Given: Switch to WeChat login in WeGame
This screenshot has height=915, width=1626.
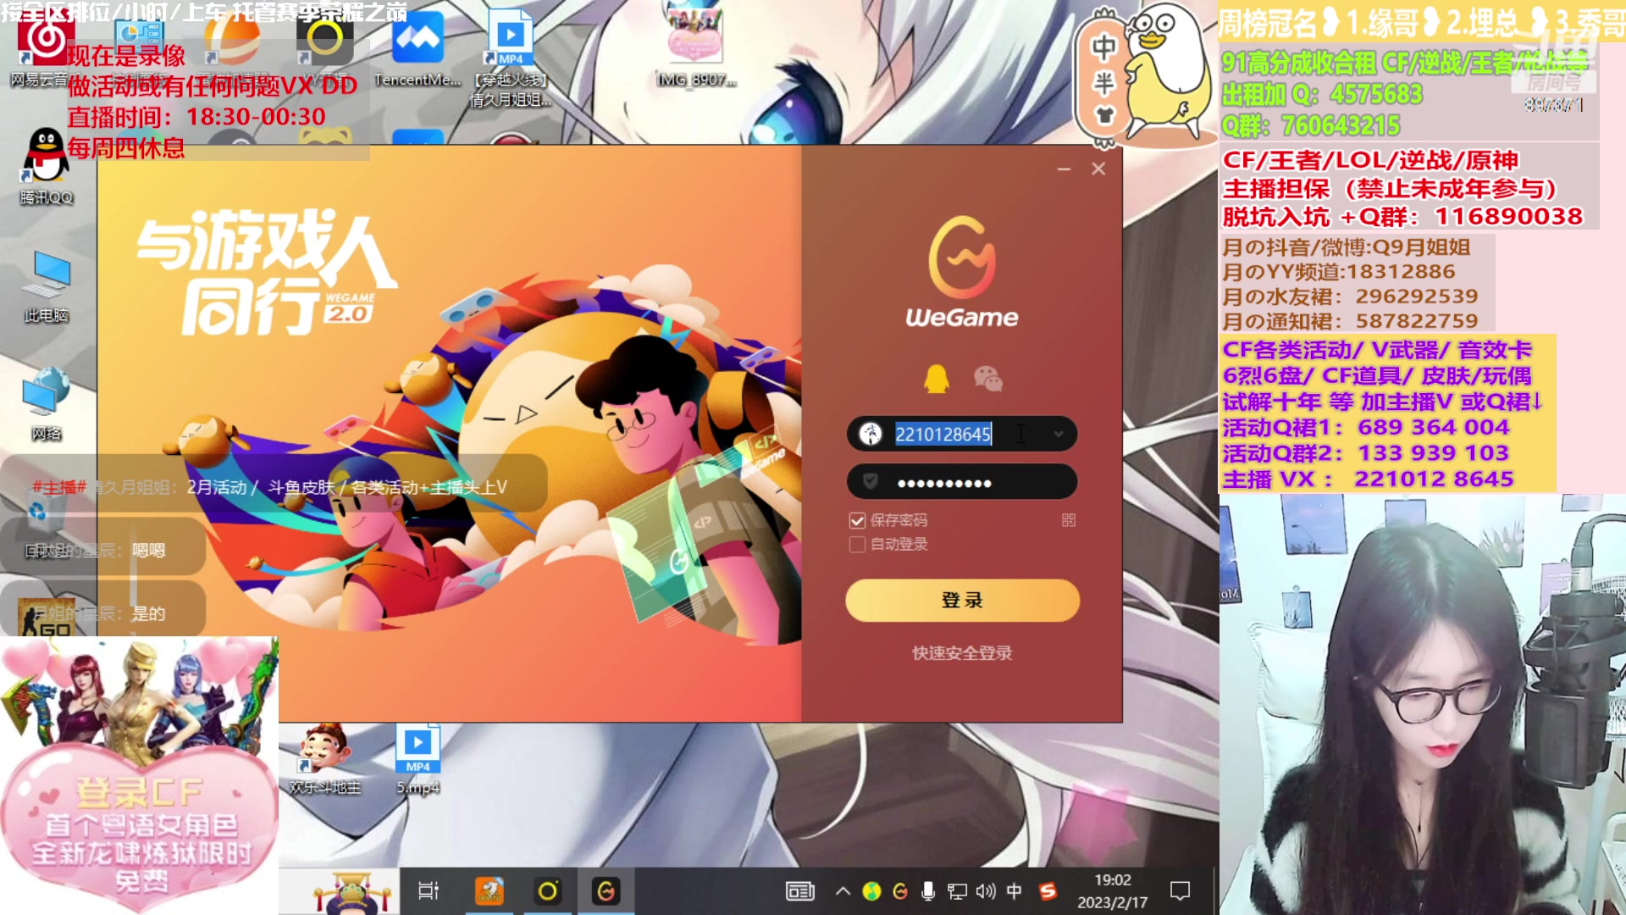Looking at the screenshot, I should (x=988, y=379).
